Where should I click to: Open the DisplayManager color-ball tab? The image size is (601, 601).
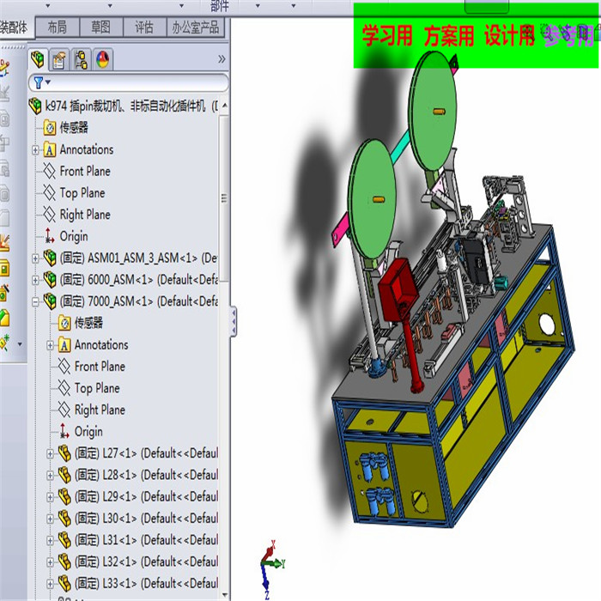click(103, 60)
